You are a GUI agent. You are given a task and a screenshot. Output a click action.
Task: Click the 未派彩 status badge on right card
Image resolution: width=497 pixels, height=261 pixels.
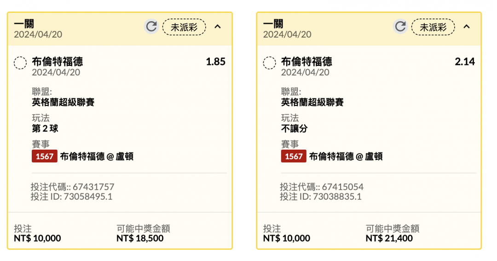433,27
